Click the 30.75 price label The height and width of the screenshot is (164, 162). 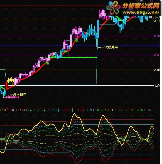[152, 17]
